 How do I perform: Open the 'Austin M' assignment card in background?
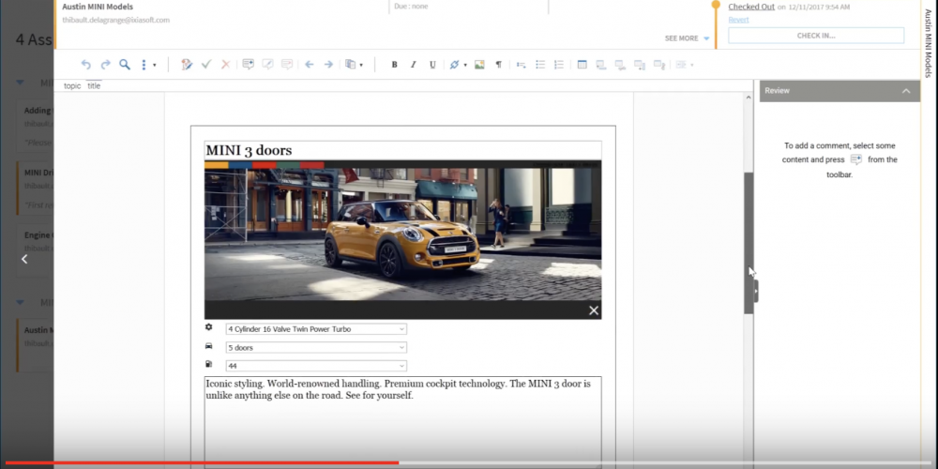36,345
